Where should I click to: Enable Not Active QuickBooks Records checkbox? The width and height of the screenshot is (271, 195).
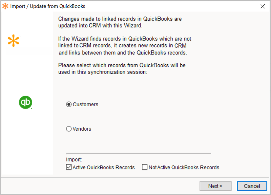coord(145,167)
